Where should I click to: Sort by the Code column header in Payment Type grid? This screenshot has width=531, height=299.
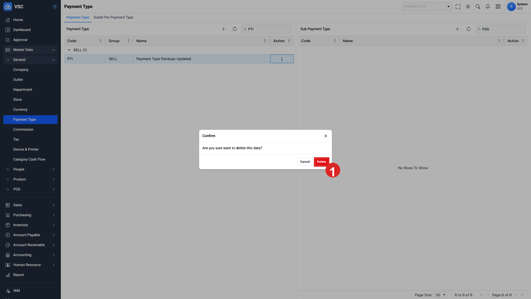tap(72, 41)
